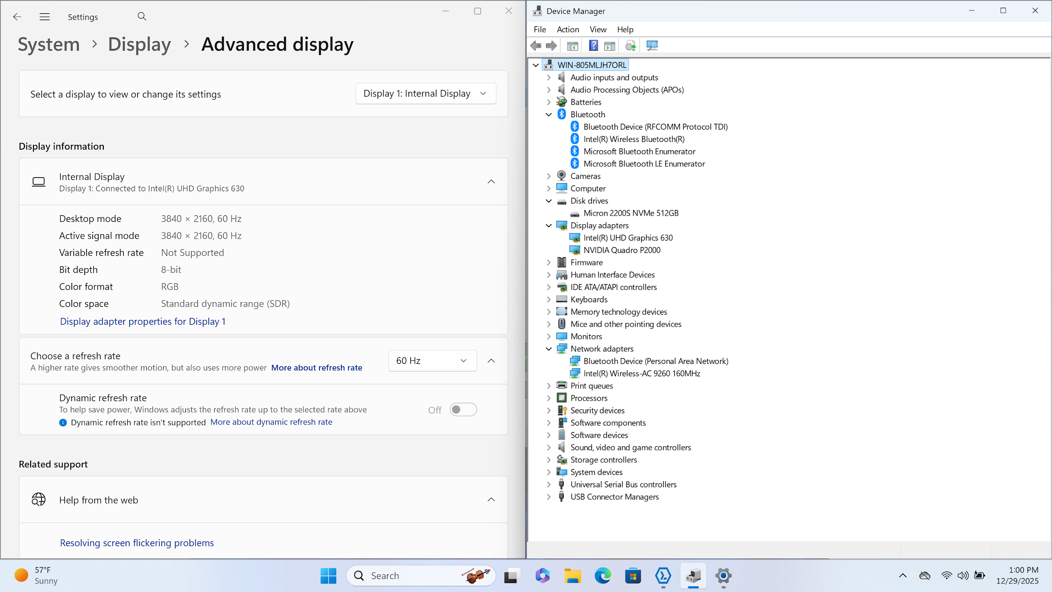The image size is (1052, 592).
Task: Click Update device driver toolbar icon
Action: (x=631, y=46)
